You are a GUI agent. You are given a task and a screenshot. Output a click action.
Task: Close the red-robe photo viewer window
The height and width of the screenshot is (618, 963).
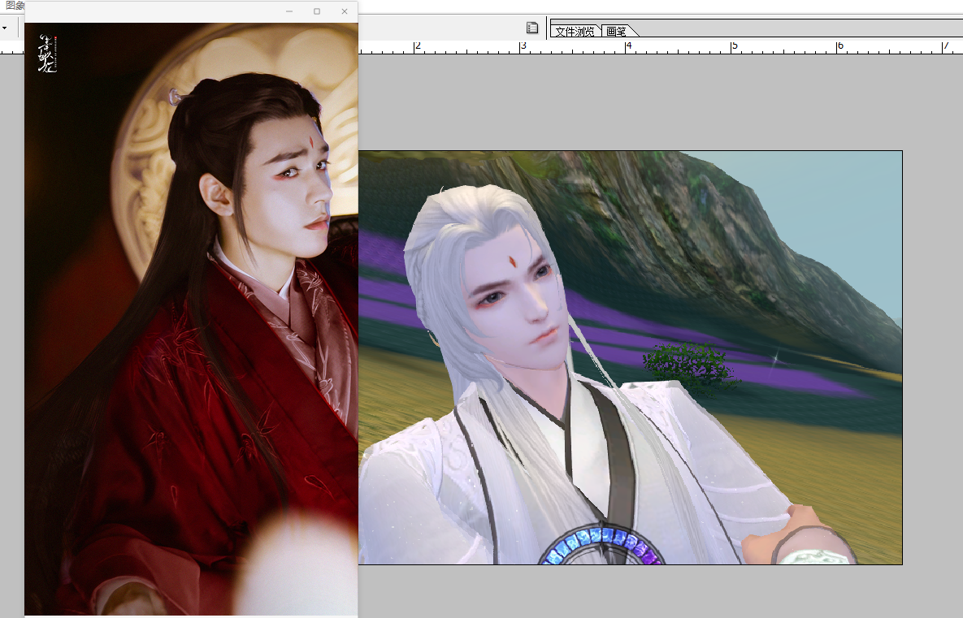click(345, 11)
